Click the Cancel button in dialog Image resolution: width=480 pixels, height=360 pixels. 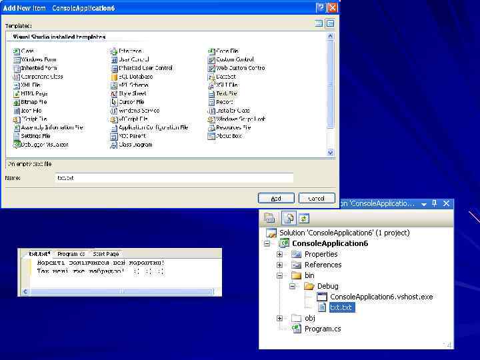tap(317, 199)
